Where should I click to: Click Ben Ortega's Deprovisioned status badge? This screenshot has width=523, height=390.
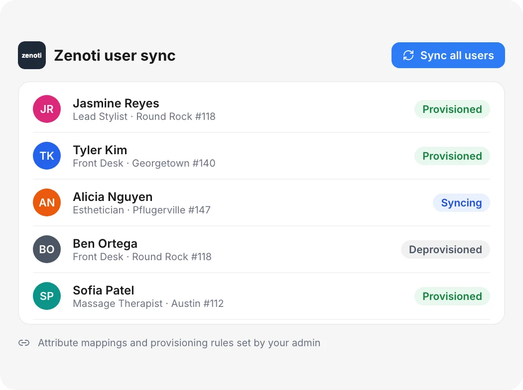pyautogui.click(x=445, y=249)
